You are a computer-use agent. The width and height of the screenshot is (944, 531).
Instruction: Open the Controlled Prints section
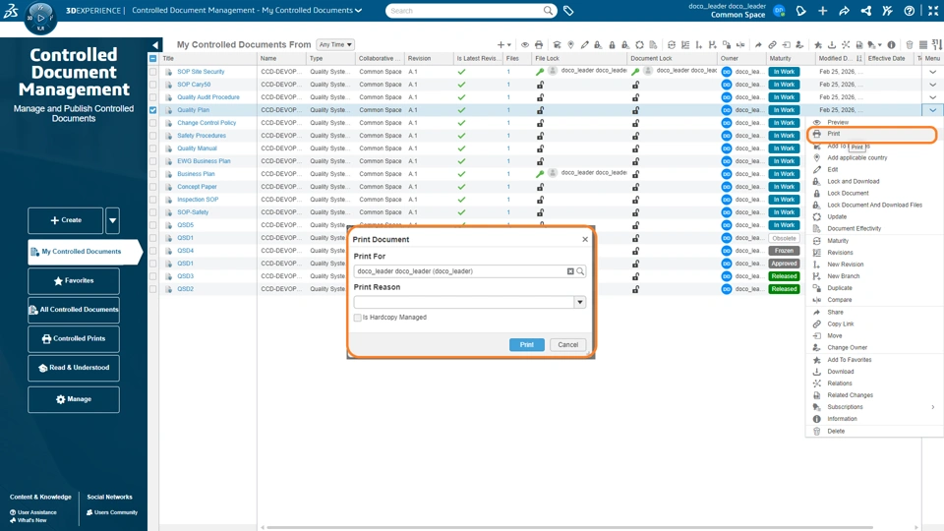coord(74,338)
